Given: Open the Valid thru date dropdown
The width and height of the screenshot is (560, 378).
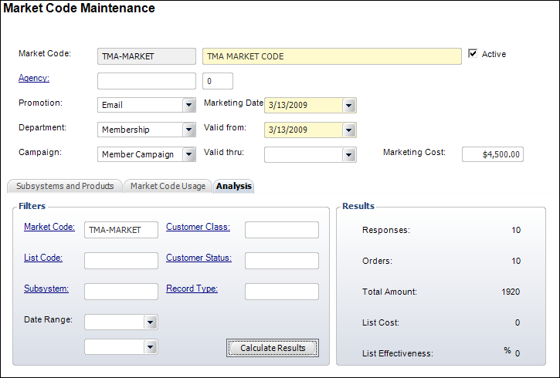Looking at the screenshot, I should [x=349, y=154].
